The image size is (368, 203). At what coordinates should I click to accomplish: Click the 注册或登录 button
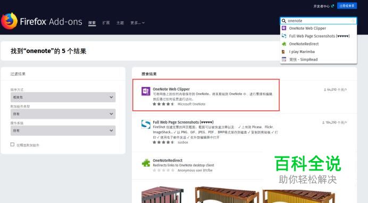tap(347, 6)
